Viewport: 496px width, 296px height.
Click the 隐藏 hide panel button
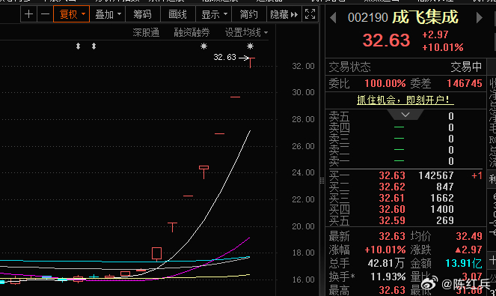coord(284,14)
